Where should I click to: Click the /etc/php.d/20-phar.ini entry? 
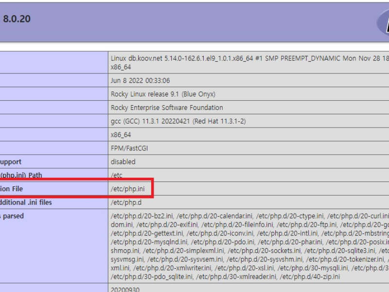pos(290,242)
